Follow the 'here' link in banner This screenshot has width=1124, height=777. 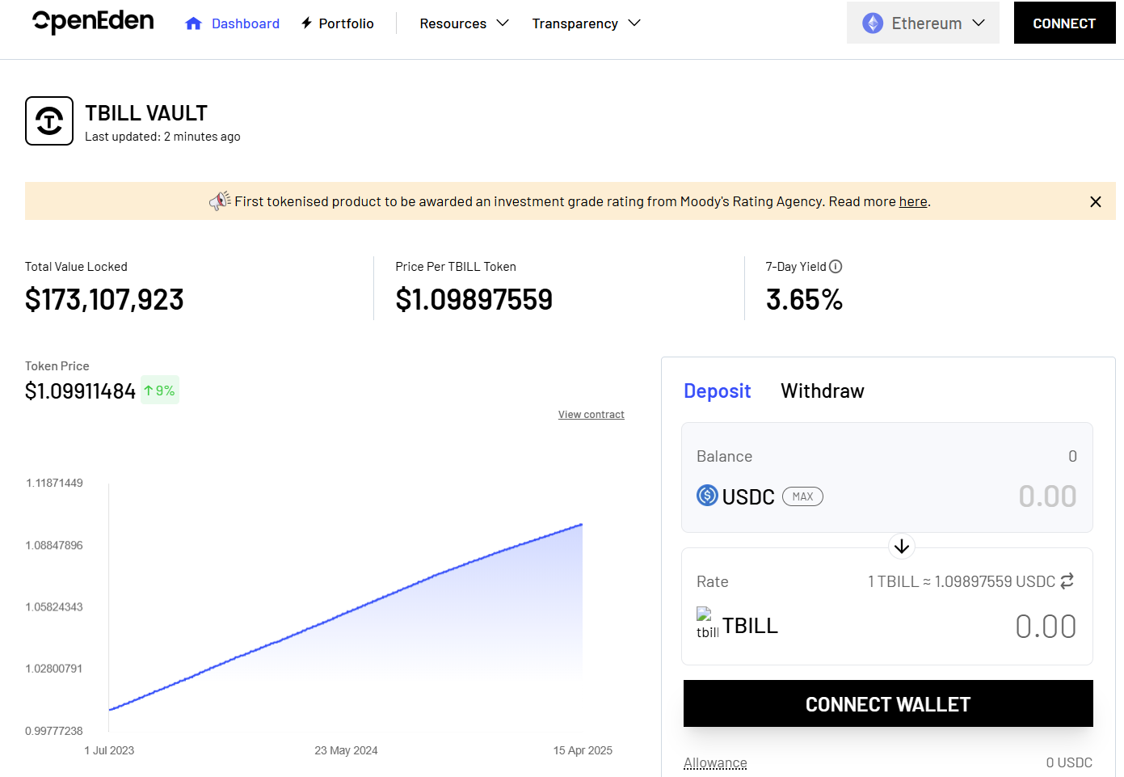[x=913, y=202]
